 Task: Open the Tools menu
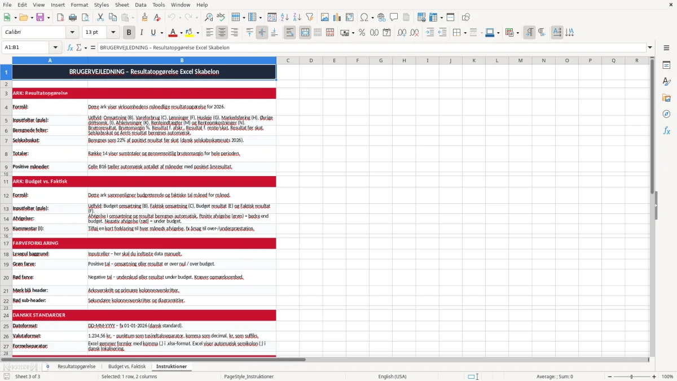point(159,5)
